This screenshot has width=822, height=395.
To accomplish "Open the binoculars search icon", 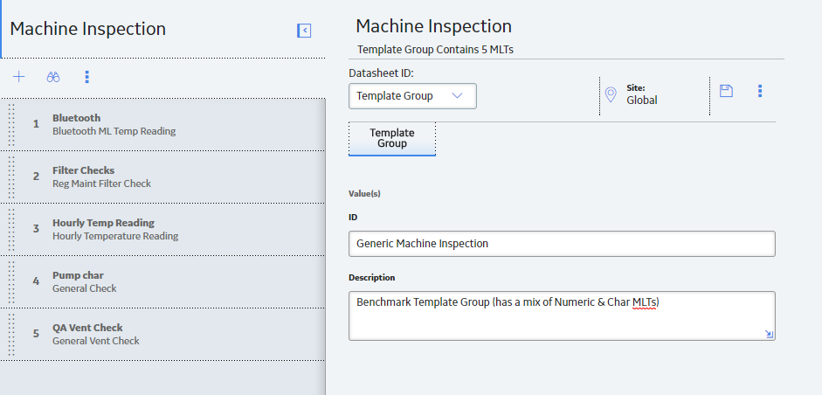I will (53, 77).
